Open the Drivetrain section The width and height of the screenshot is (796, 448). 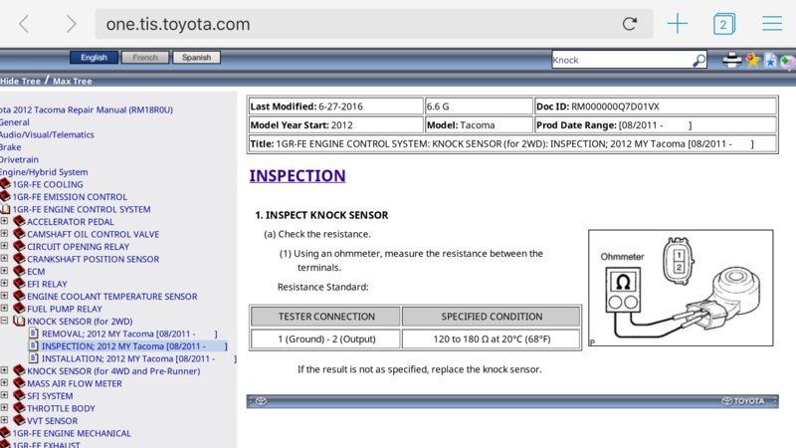19,159
